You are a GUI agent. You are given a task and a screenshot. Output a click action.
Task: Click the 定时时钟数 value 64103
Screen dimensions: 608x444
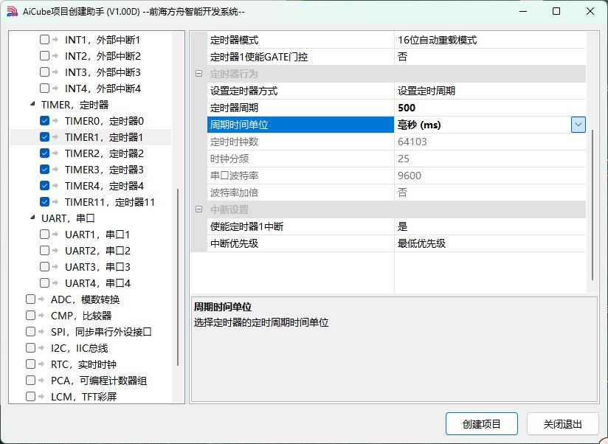(x=490, y=142)
